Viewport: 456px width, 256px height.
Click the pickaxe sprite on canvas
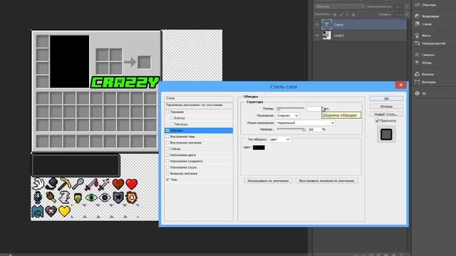[x=65, y=184]
